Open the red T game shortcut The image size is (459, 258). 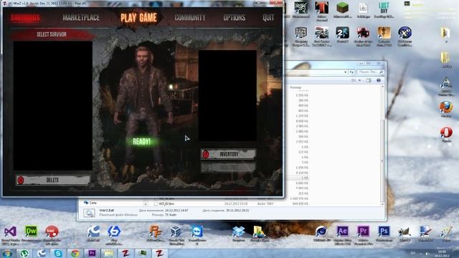coord(321,11)
